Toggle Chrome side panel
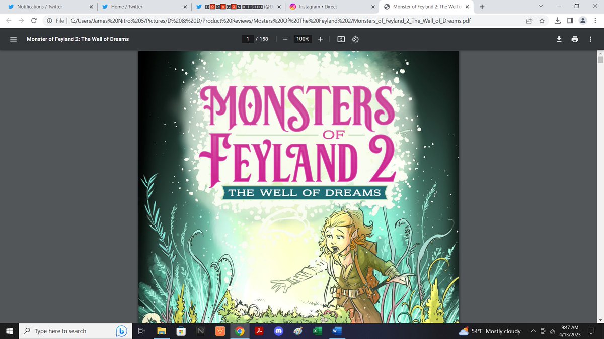The image size is (604, 339). coord(570,21)
